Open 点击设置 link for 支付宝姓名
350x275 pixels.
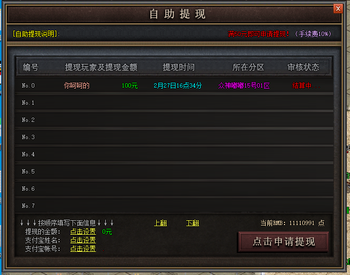(83, 240)
